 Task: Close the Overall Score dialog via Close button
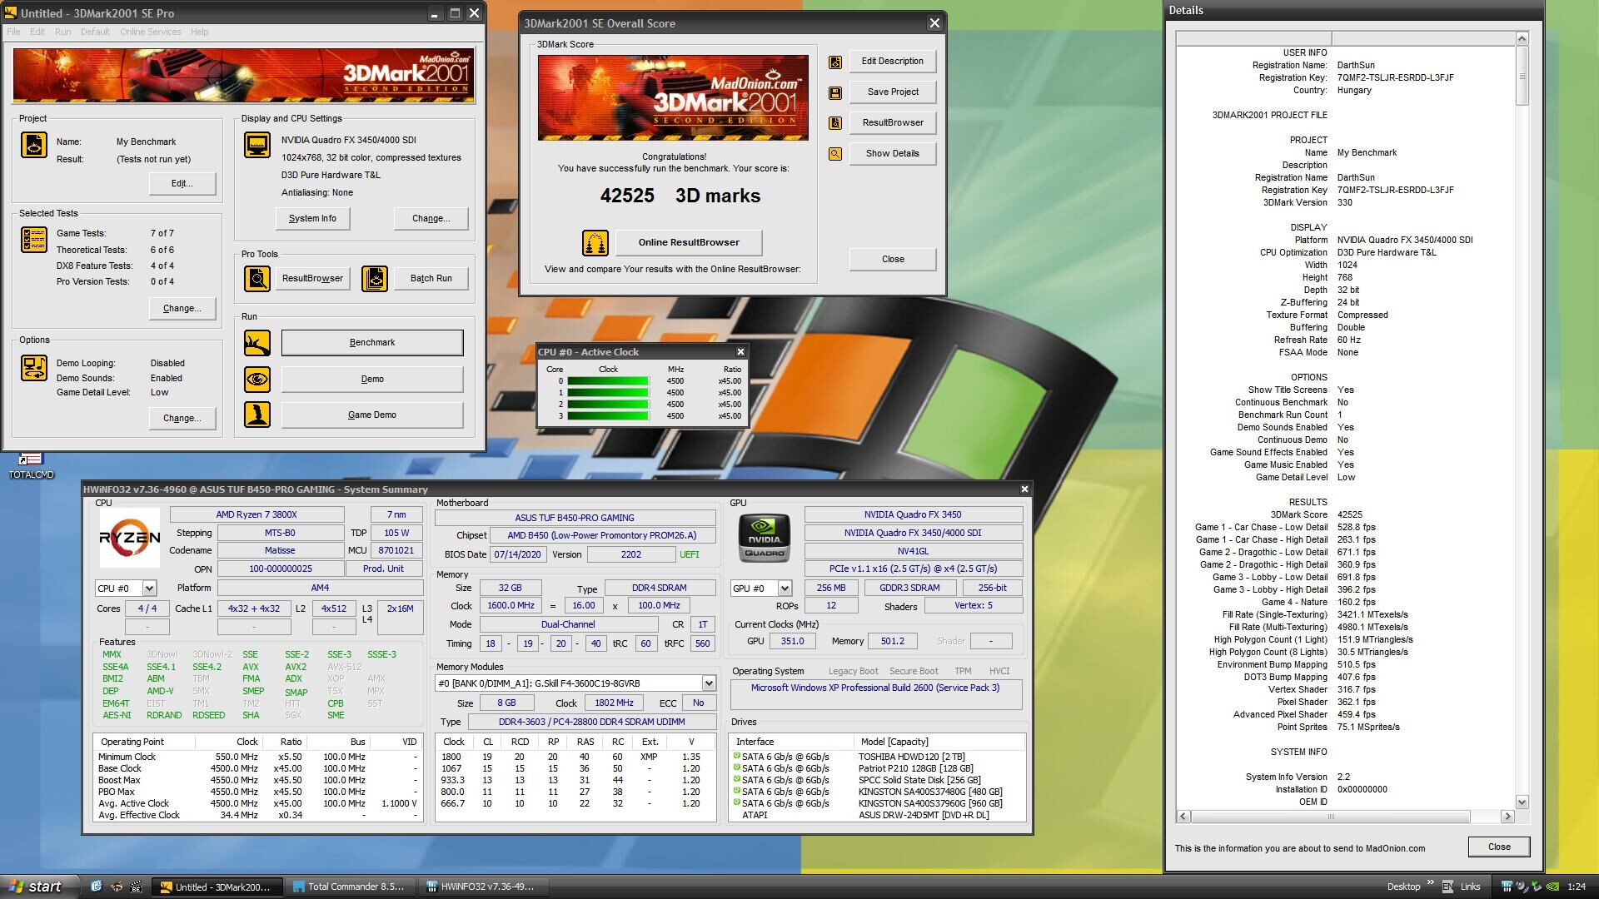tap(893, 260)
